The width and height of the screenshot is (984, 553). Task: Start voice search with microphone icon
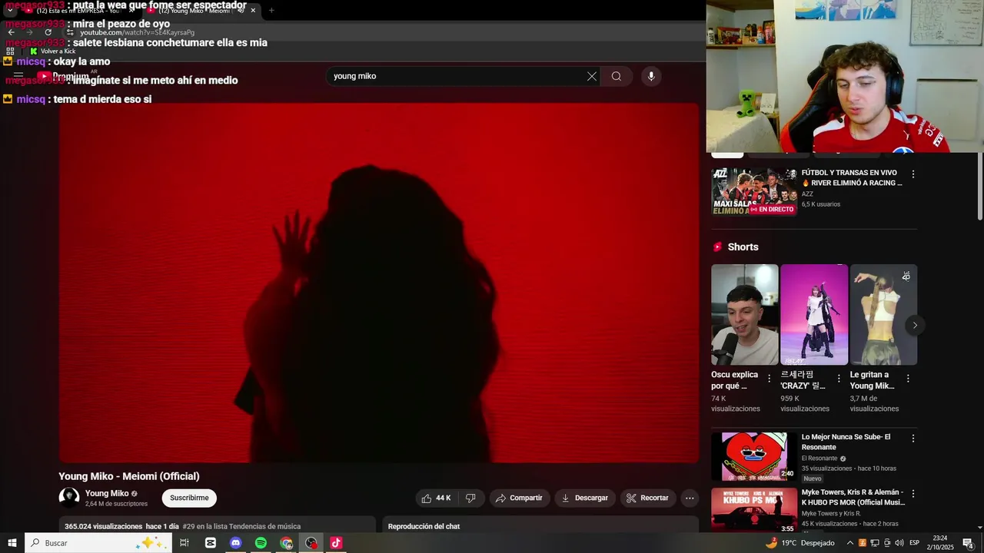tap(651, 76)
